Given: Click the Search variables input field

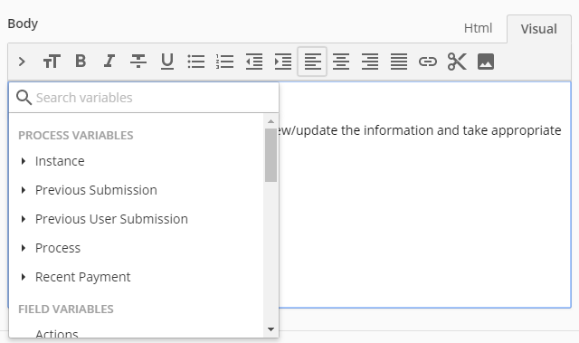Looking at the screenshot, I should pyautogui.click(x=144, y=98).
